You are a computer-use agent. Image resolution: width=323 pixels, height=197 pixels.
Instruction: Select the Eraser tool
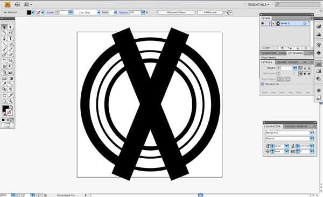[11, 54]
